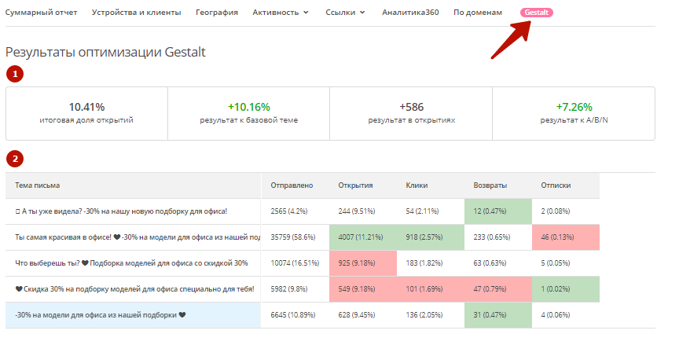Expand the Активность dropdown chevron
Image resolution: width=679 pixels, height=345 pixels.
click(x=306, y=13)
